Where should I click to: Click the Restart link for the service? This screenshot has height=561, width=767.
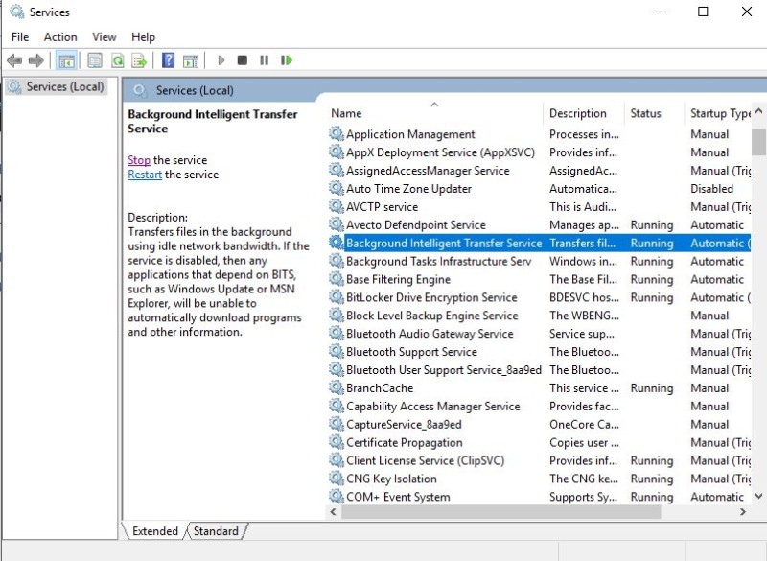click(144, 175)
